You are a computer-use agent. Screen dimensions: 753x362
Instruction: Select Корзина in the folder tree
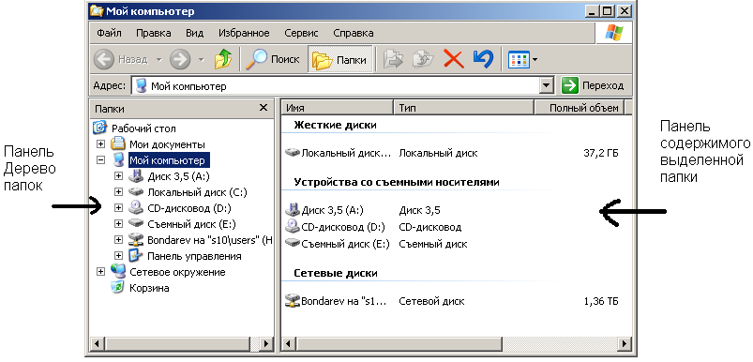pos(149,288)
